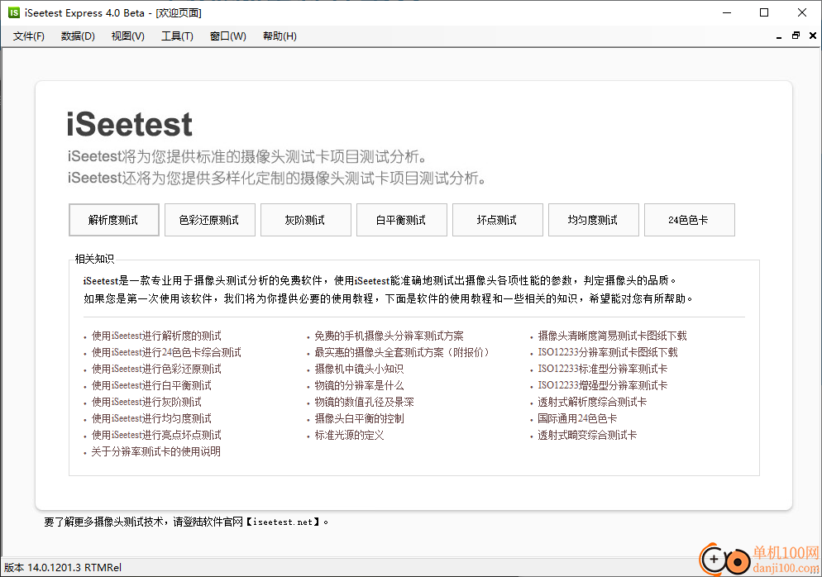The image size is (822, 577).
Task: Open link 透射式解析度综合测试卡
Action: [x=592, y=402]
